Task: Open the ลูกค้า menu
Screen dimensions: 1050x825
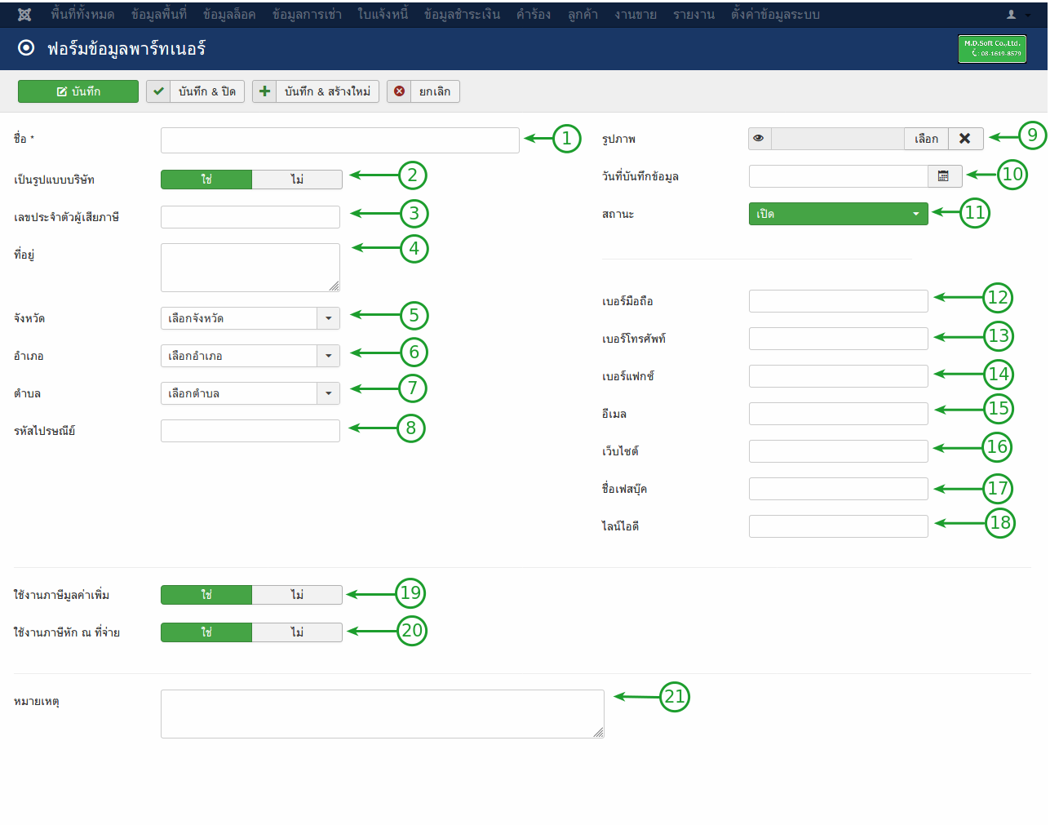Action: [583, 14]
